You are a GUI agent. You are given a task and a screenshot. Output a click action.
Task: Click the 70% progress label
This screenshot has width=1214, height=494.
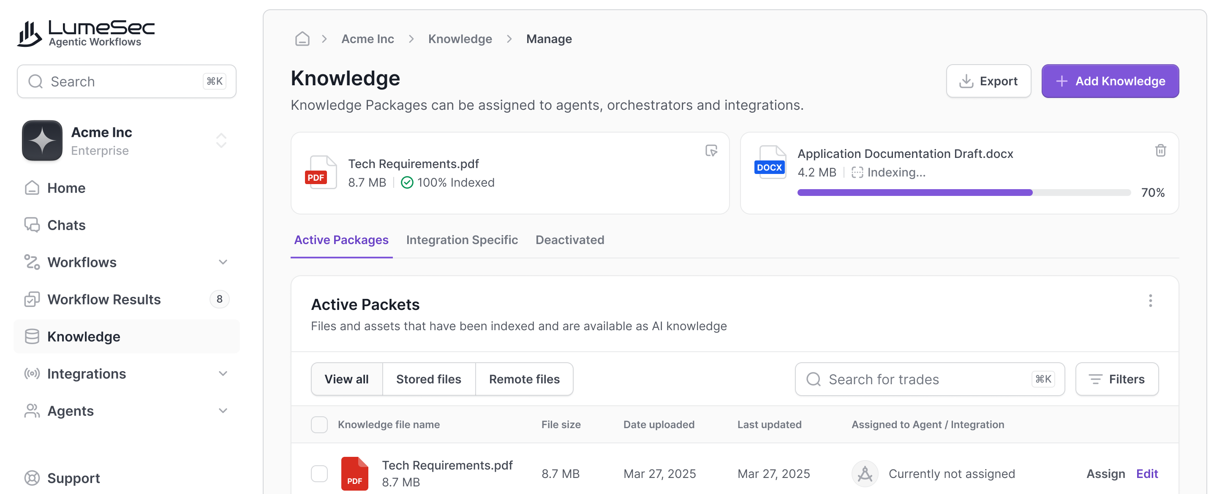[x=1153, y=192]
